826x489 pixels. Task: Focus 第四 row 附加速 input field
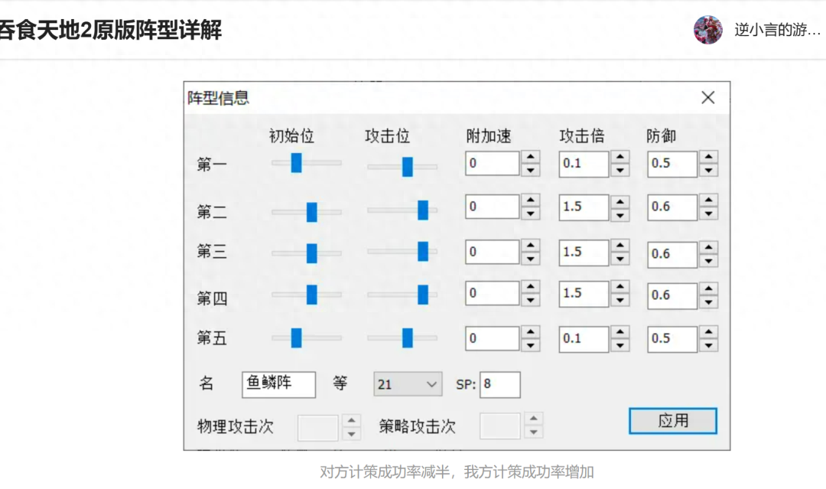(x=493, y=293)
